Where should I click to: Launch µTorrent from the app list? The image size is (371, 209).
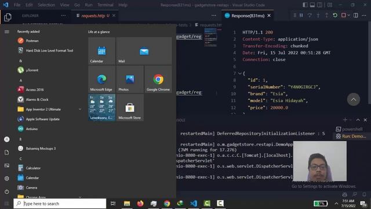(28, 70)
